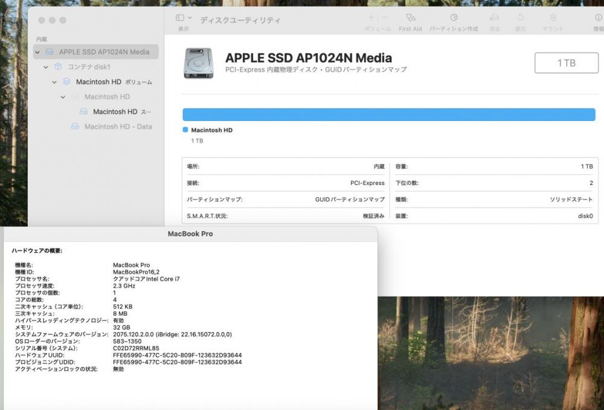
Task: Open the sidebar view options icon
Action: tap(180, 18)
